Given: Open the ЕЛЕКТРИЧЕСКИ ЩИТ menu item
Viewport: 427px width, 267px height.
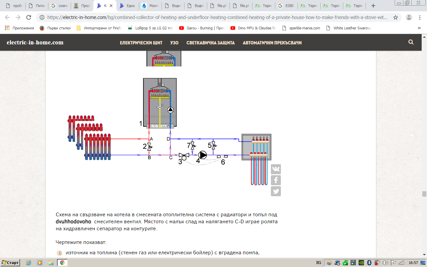Looking at the screenshot, I should 141,43.
